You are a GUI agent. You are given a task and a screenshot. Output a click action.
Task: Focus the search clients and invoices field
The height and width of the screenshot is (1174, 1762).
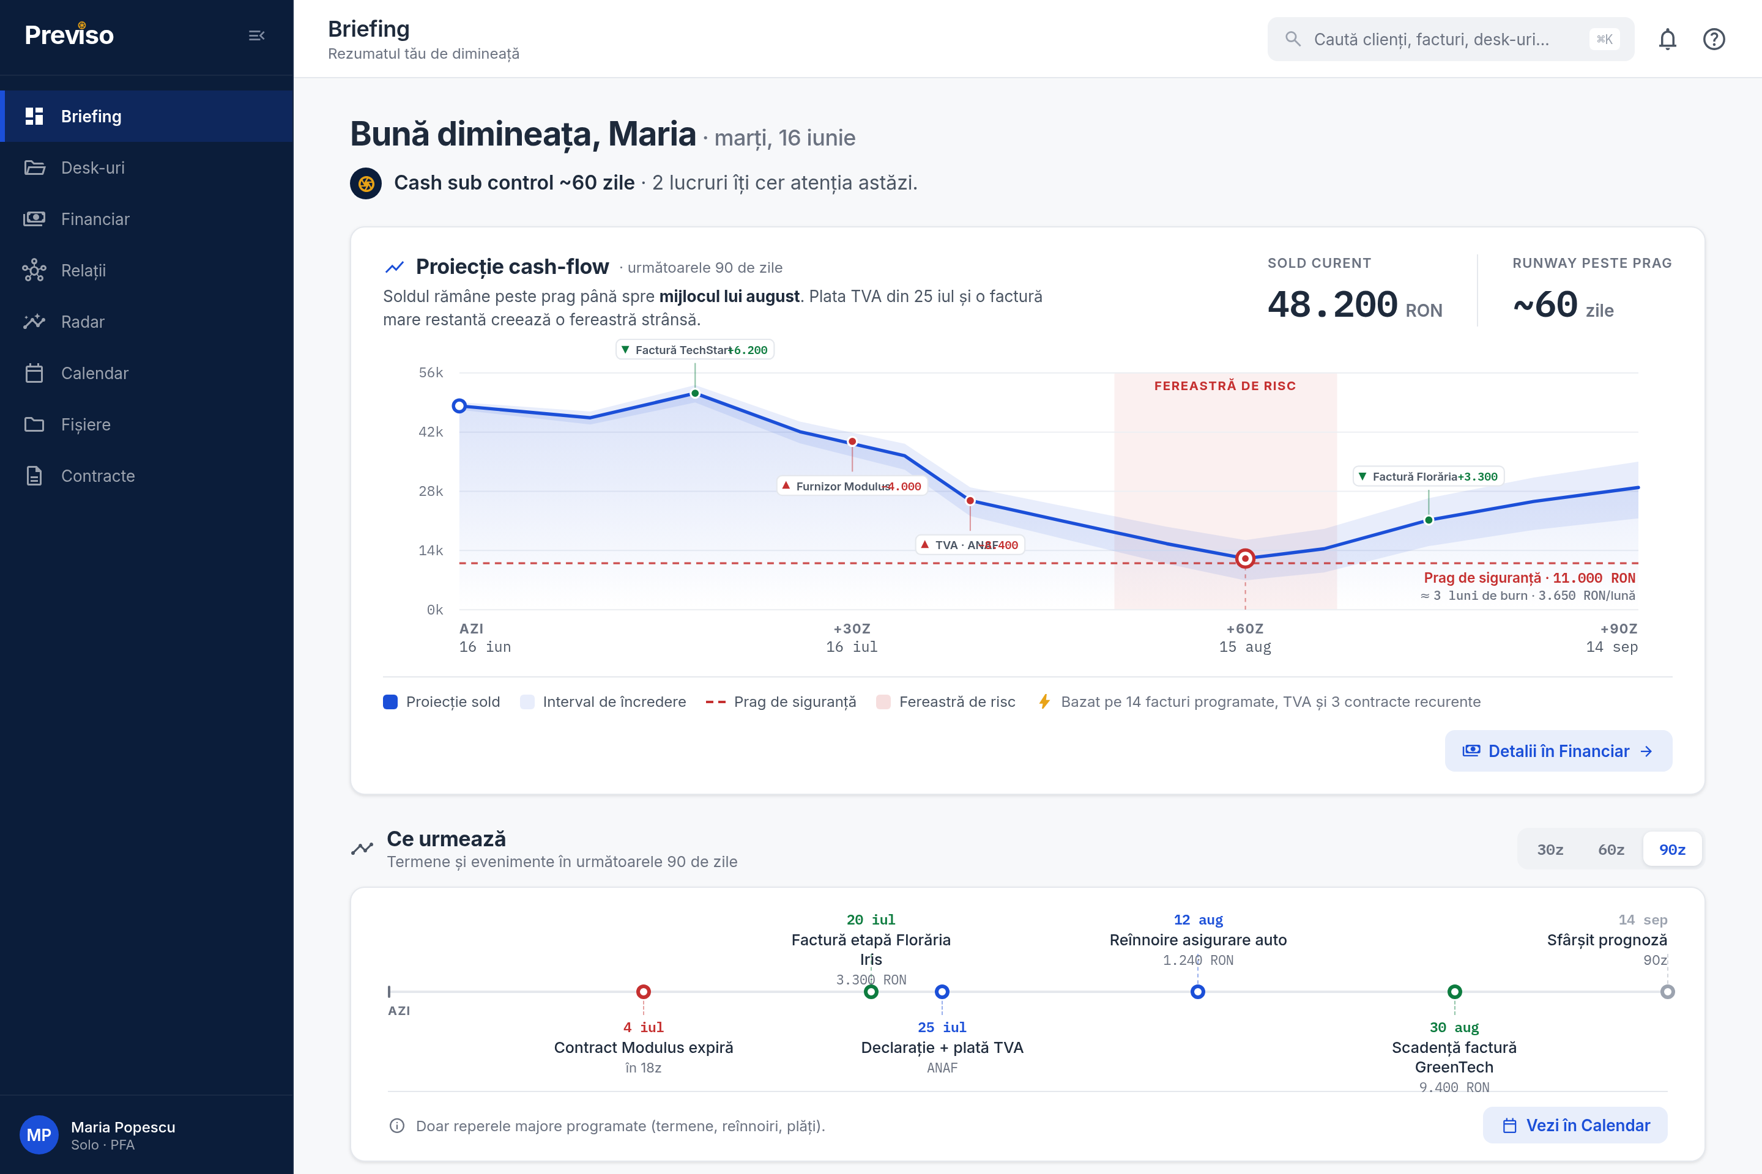pos(1451,39)
